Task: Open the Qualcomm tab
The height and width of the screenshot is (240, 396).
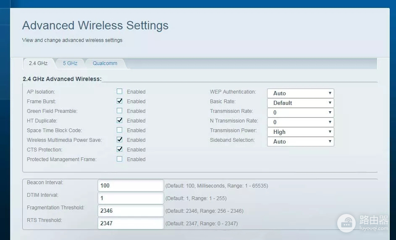Action: pyautogui.click(x=105, y=63)
